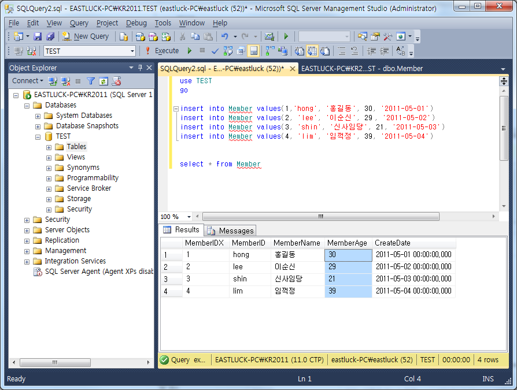Save the query with the floppy disk icon
The height and width of the screenshot is (390, 517).
tap(38, 36)
